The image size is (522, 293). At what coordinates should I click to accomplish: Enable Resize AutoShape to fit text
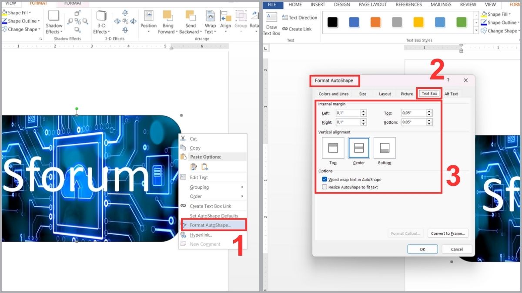(x=325, y=187)
